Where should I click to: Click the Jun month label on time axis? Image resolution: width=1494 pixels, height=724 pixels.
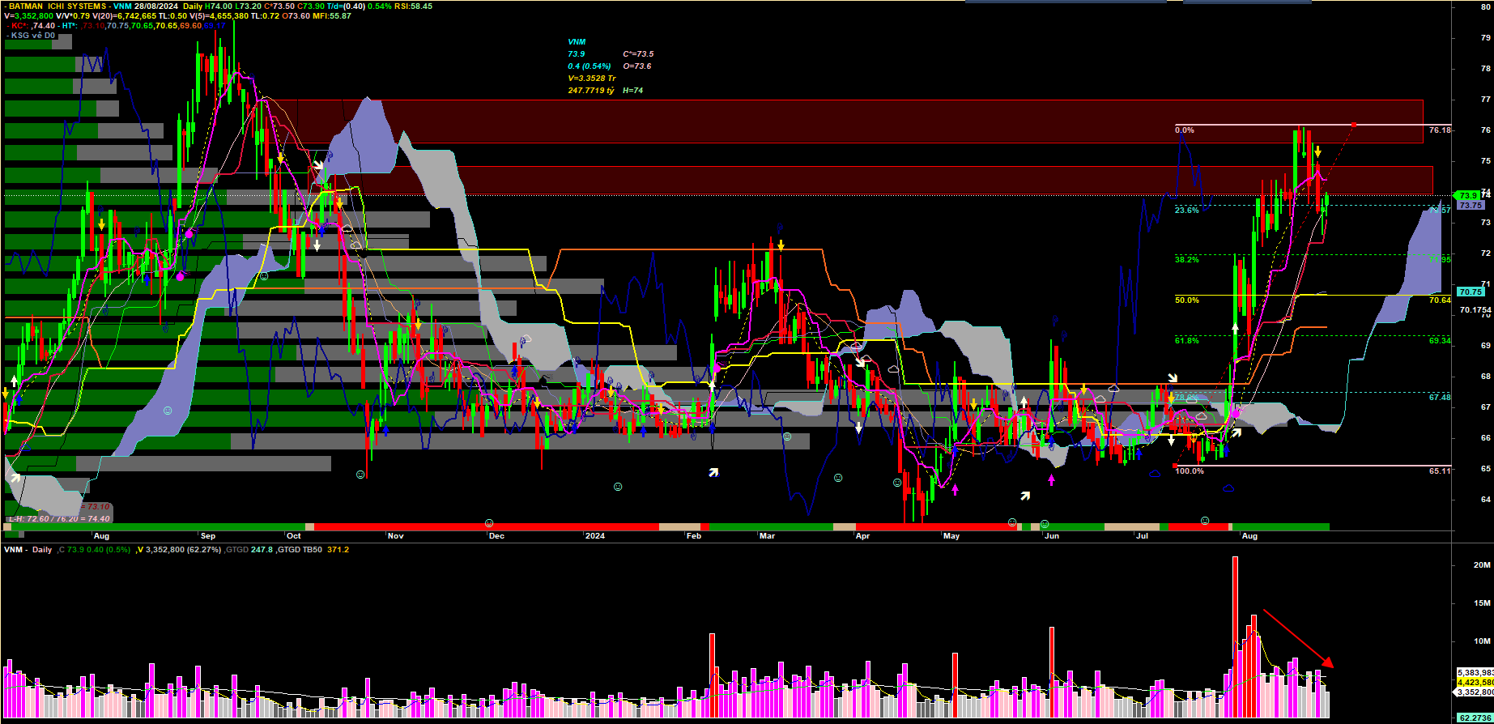pyautogui.click(x=1051, y=536)
